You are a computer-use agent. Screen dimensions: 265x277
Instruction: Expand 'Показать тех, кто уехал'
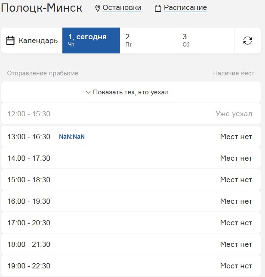pyautogui.click(x=127, y=92)
